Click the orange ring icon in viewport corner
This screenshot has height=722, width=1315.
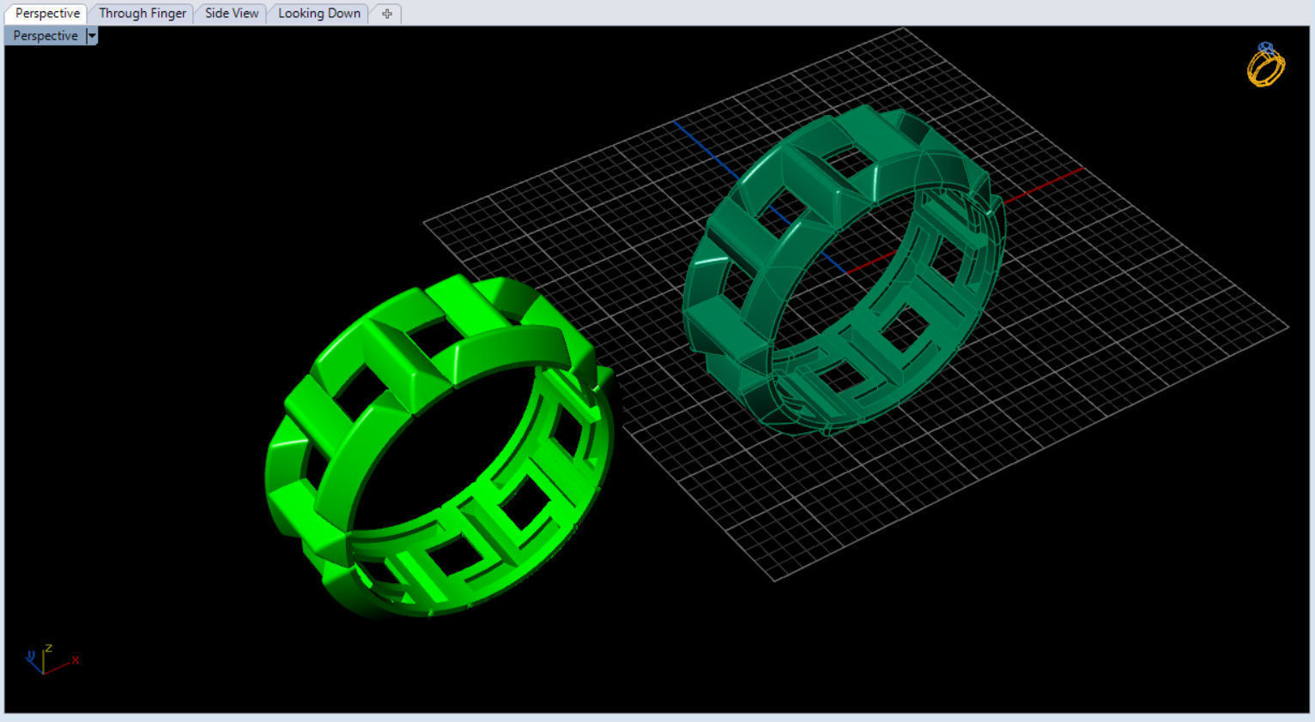click(1266, 65)
